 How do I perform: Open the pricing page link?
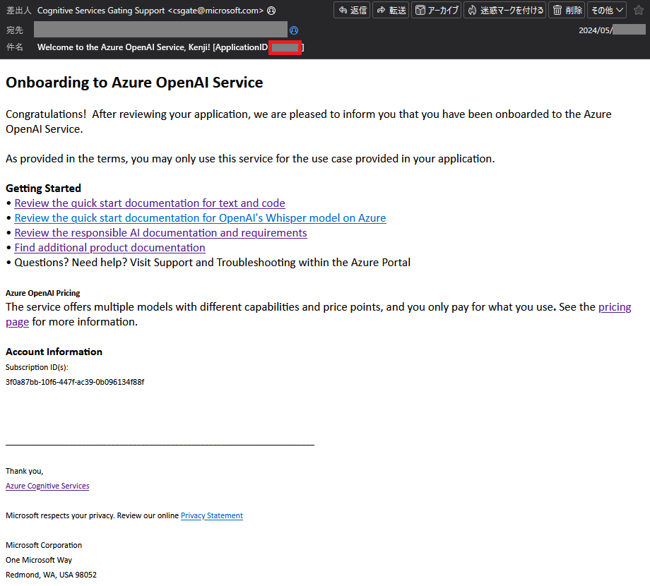tap(615, 307)
